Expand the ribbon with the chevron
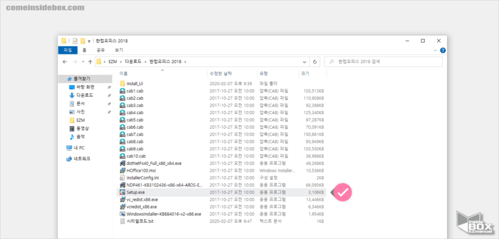The width and height of the screenshot is (499, 239). point(435,50)
